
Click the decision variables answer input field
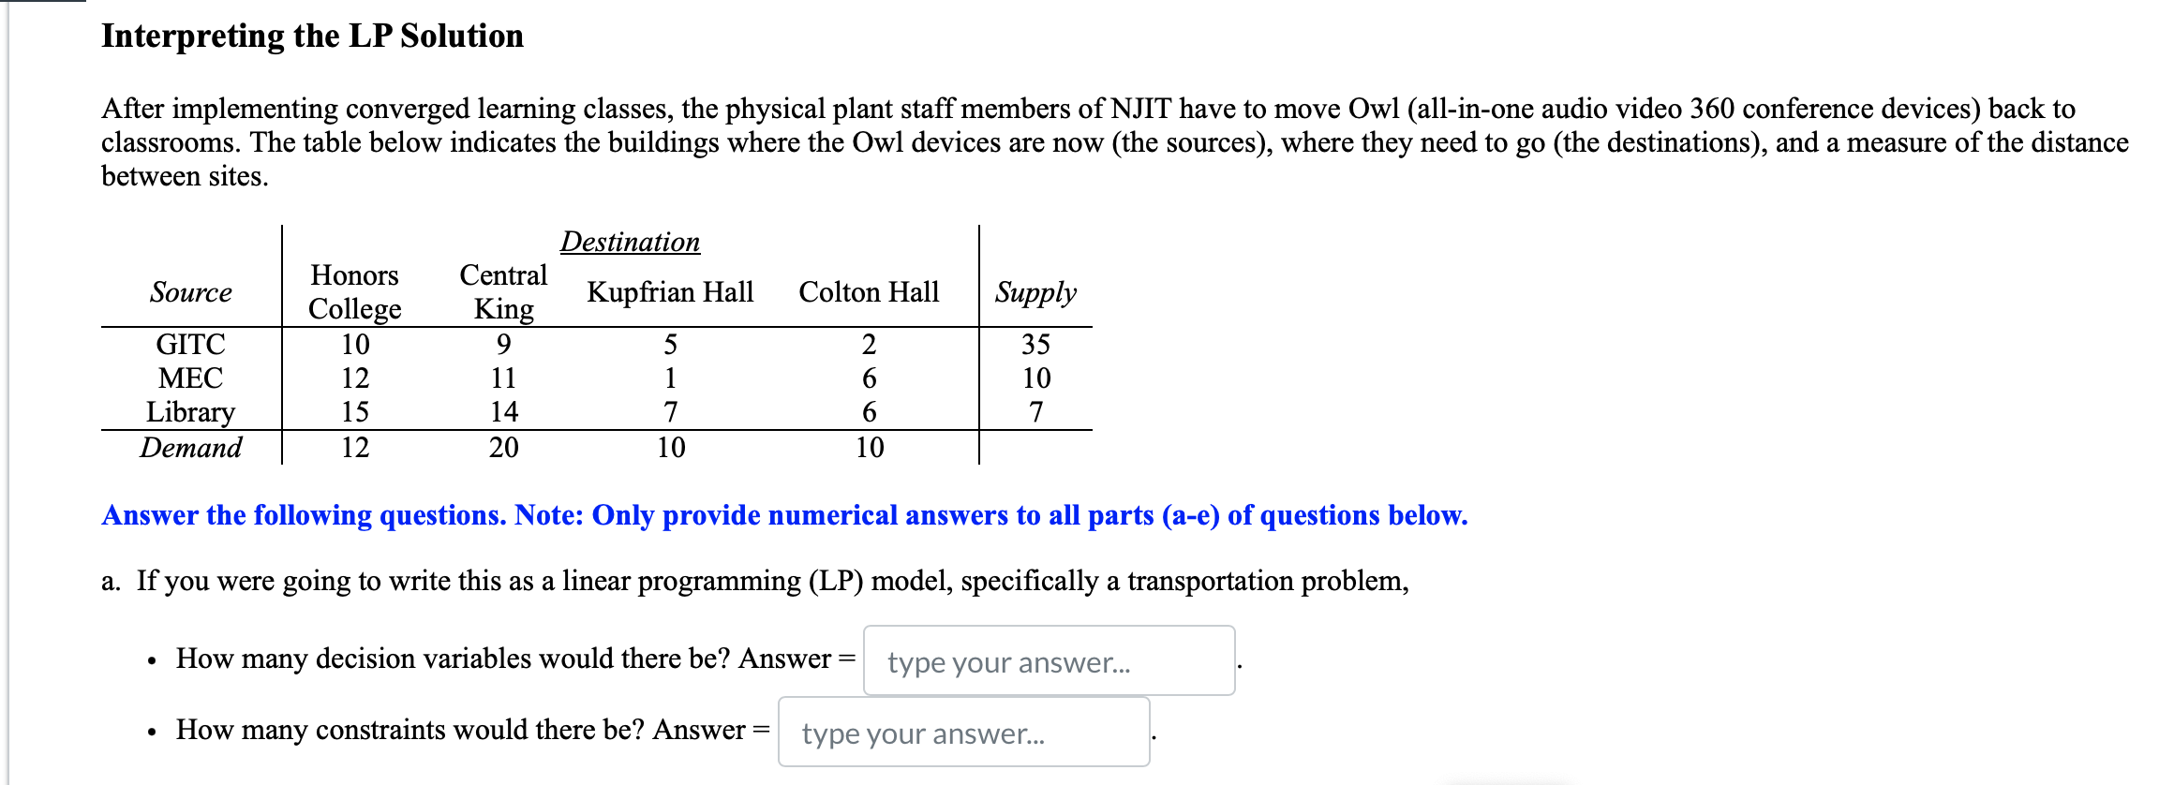(1050, 662)
